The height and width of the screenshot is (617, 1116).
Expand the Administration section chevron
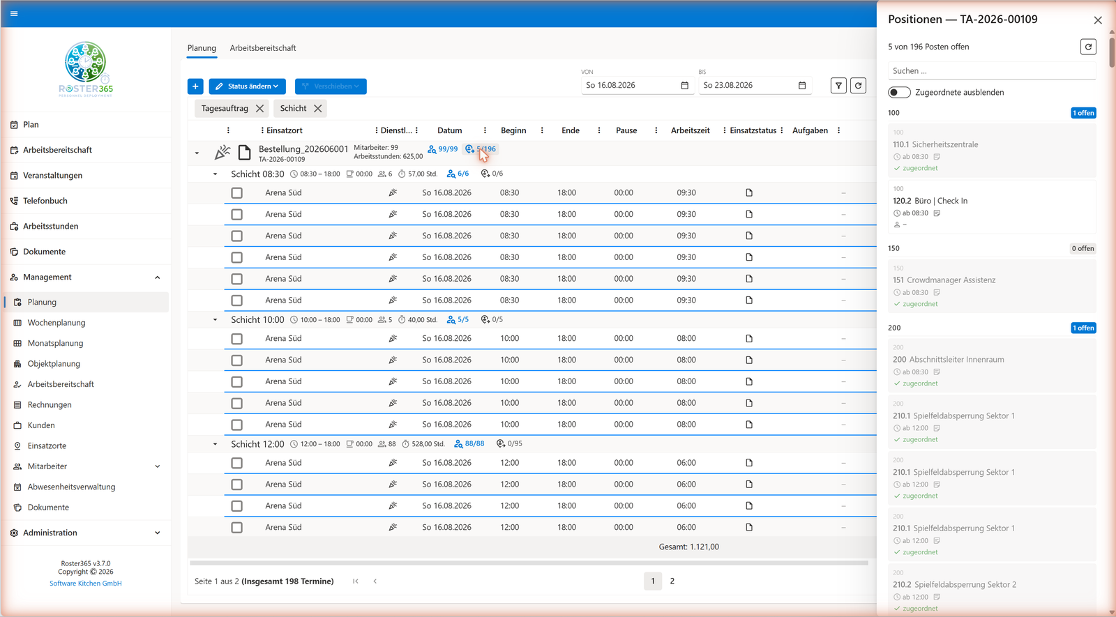point(157,533)
